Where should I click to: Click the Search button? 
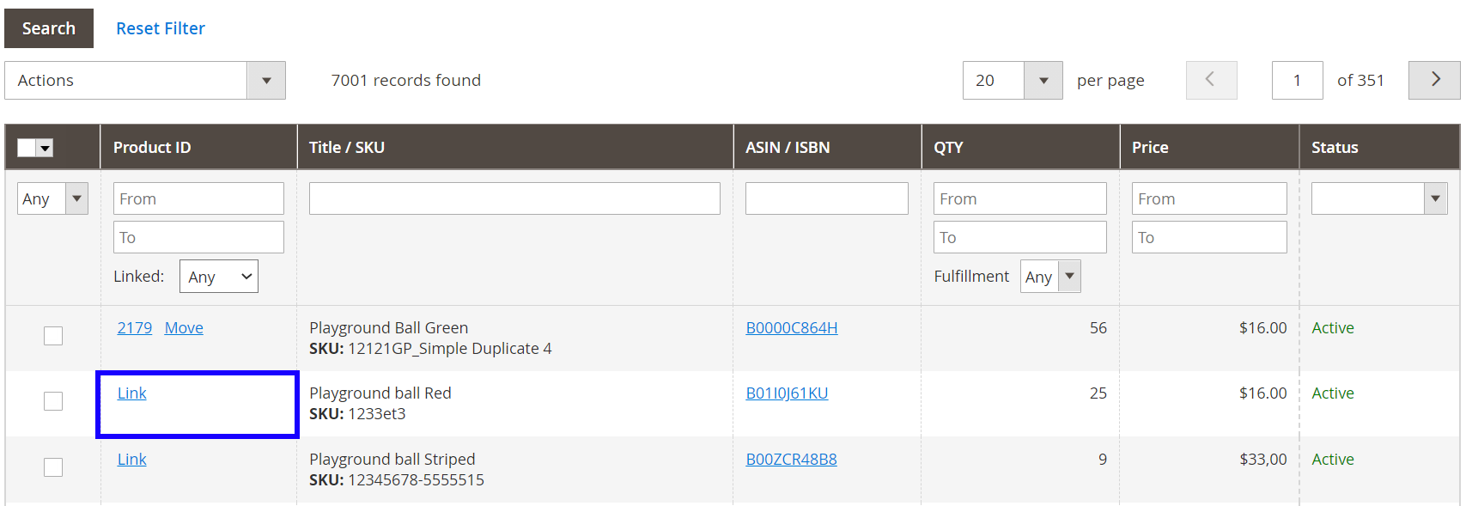coord(49,28)
